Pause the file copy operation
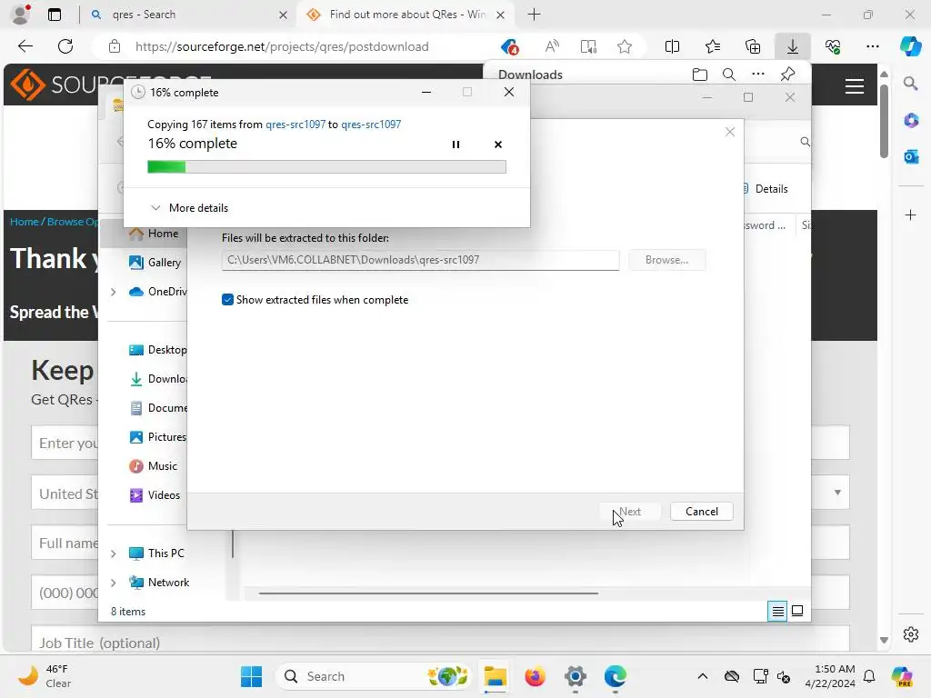The height and width of the screenshot is (698, 931). click(455, 145)
